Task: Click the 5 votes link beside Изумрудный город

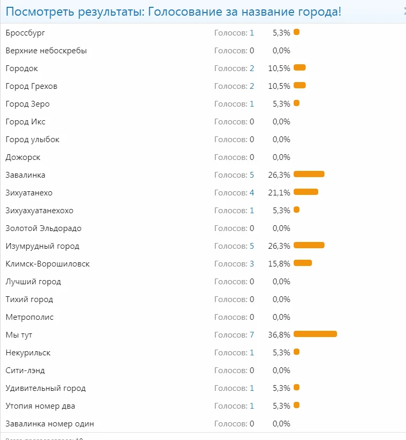Action: pos(251,246)
